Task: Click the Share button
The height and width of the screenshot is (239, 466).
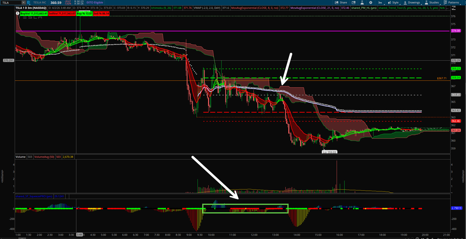Action: tap(341, 2)
